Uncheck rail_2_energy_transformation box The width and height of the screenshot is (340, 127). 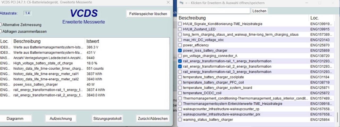[180, 66]
